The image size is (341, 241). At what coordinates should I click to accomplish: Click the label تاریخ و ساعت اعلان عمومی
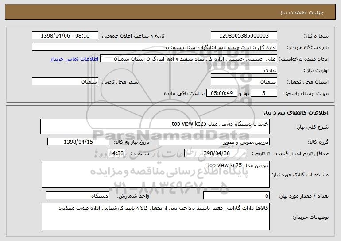click(x=132, y=36)
